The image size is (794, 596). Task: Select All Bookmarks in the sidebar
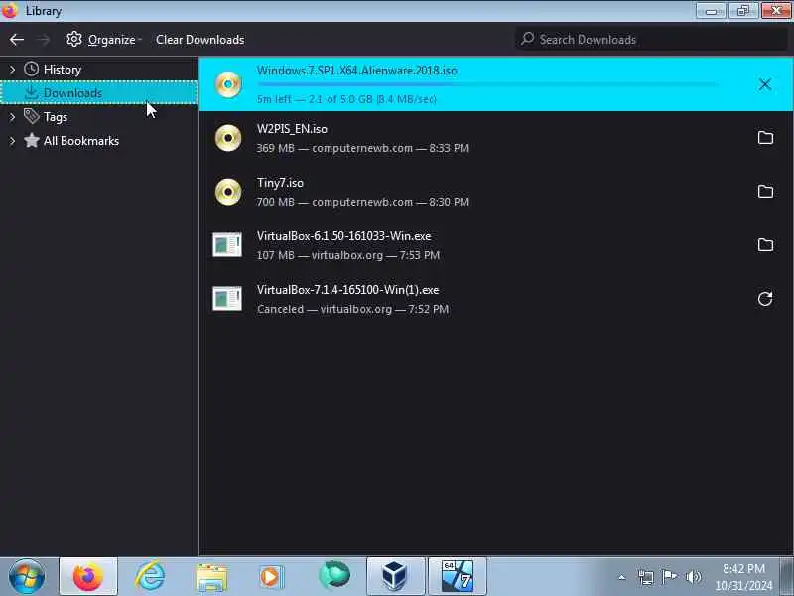[x=81, y=141]
